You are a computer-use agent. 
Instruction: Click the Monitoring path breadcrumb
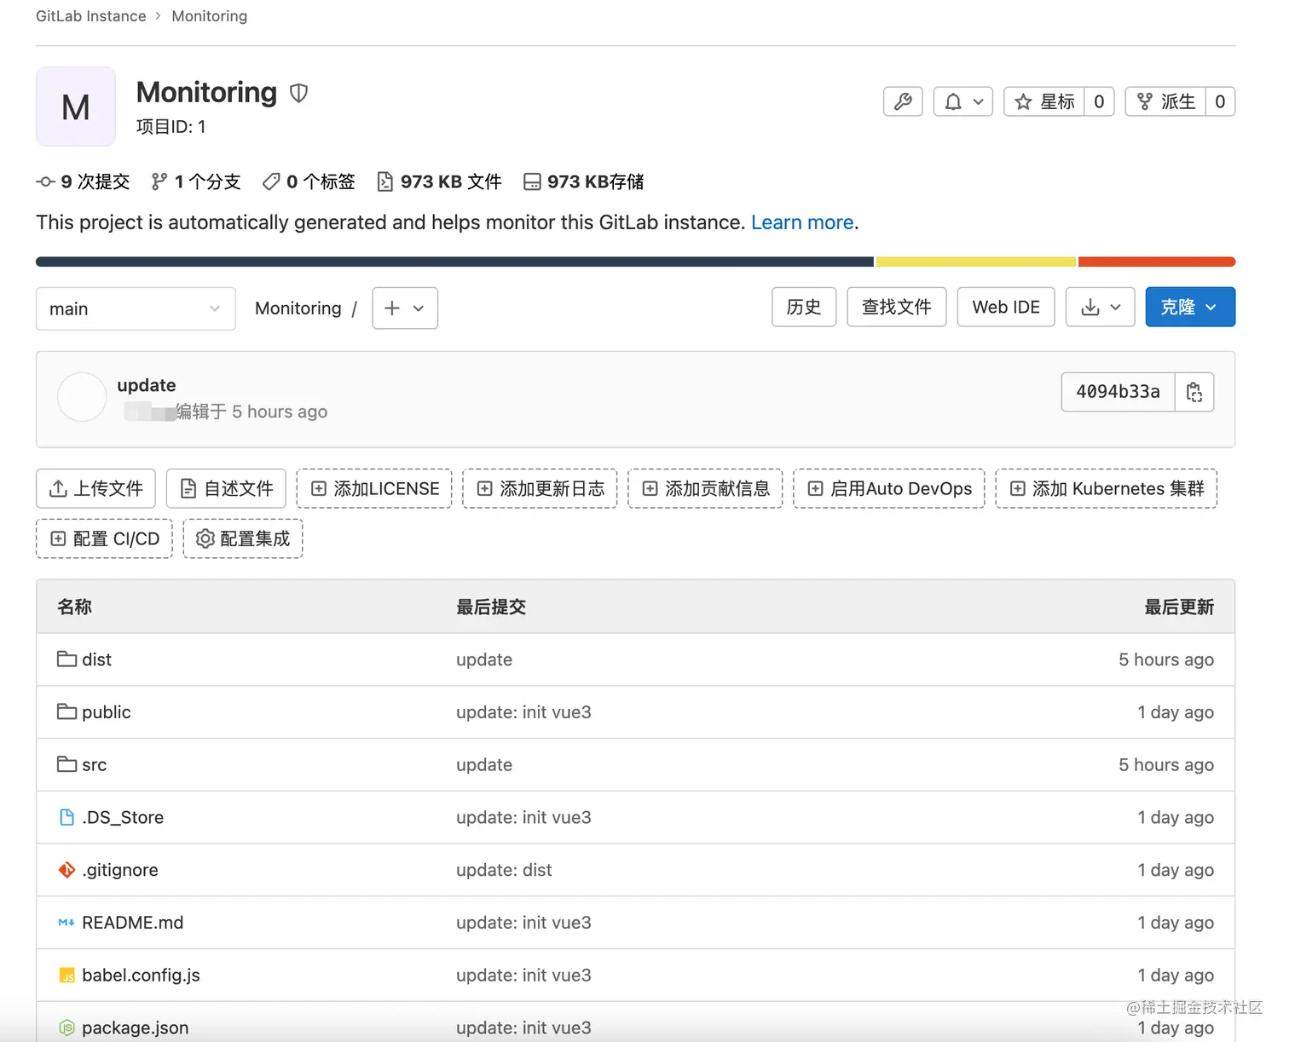coord(298,308)
